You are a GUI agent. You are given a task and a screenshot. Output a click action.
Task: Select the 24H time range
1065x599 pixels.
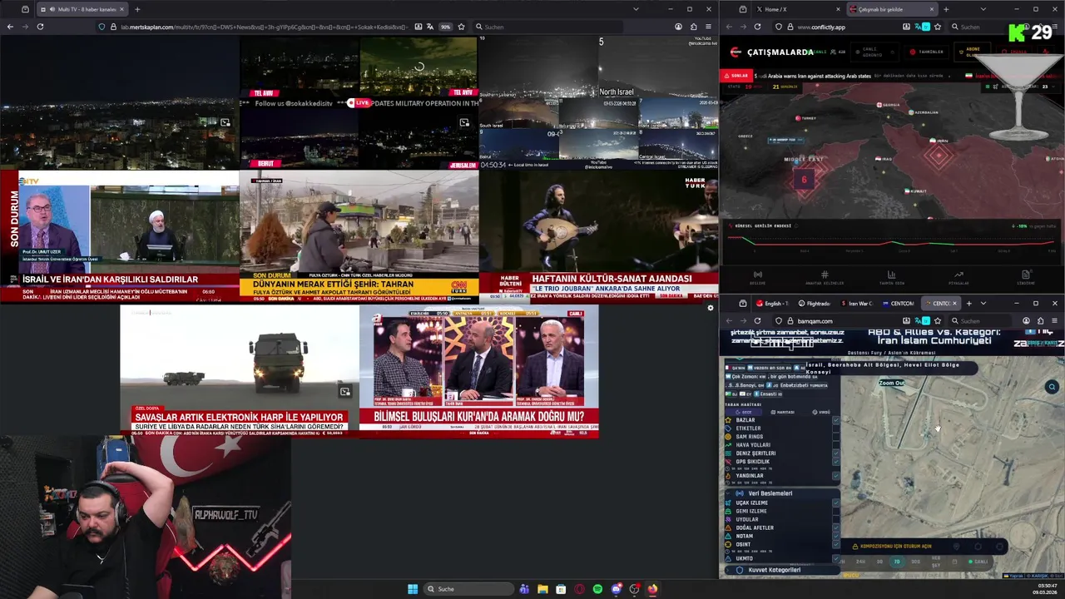point(860,562)
